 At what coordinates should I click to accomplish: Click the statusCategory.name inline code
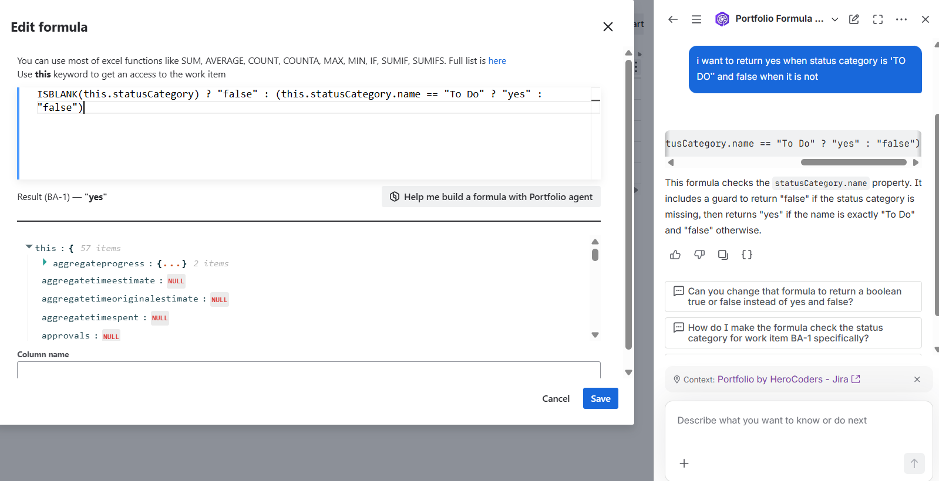pyautogui.click(x=820, y=184)
